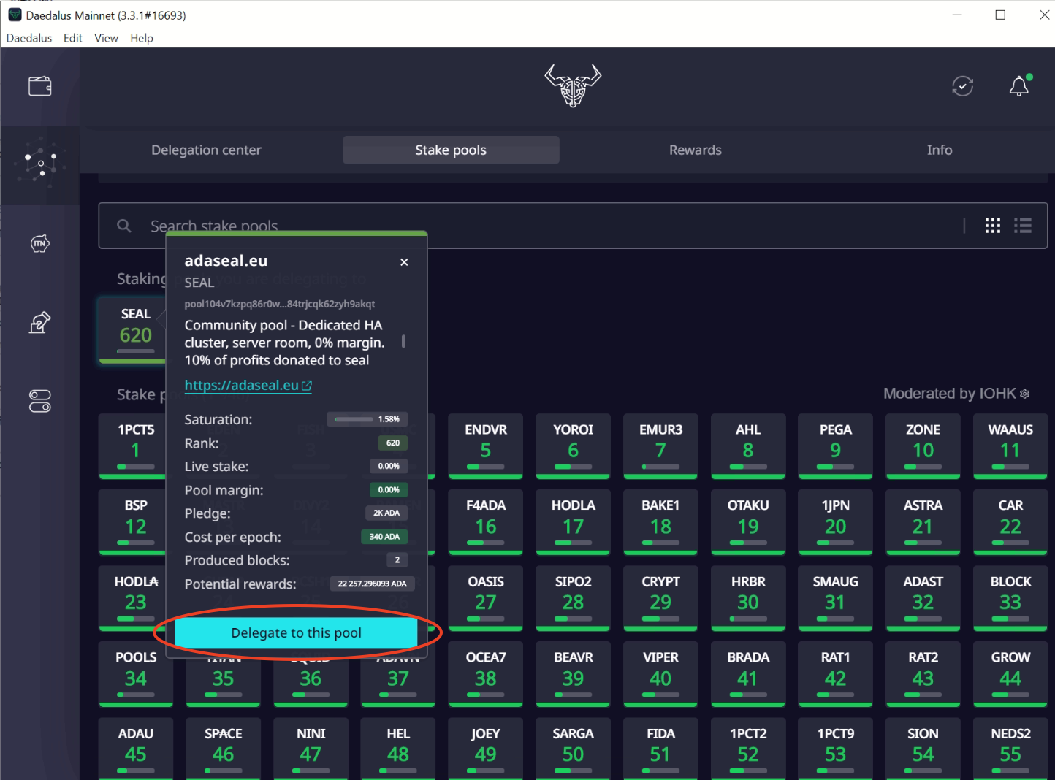Click the external link icon beside adaseal.eu

(x=307, y=385)
